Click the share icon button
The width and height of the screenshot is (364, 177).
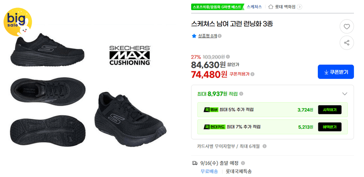pos(346,43)
